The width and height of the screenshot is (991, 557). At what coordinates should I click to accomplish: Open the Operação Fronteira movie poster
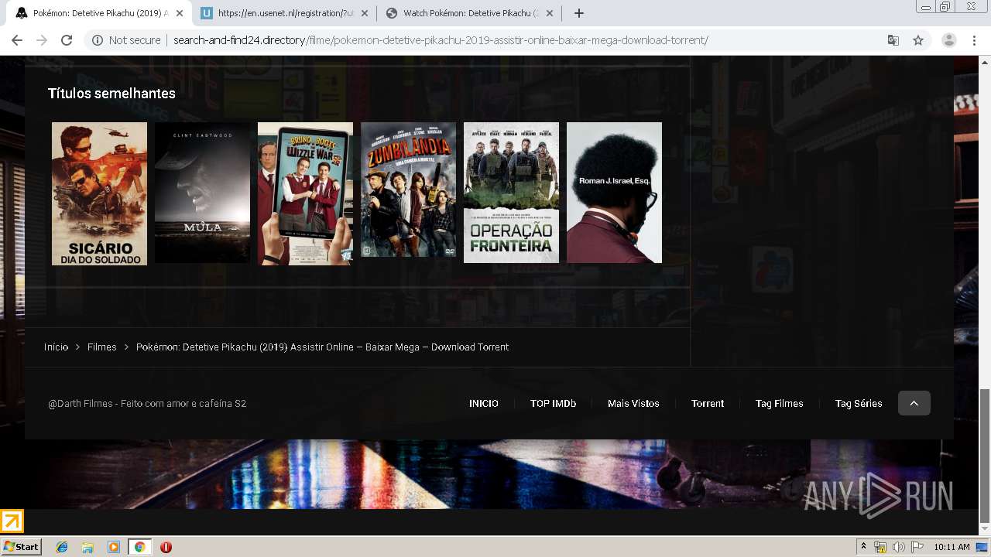511,193
